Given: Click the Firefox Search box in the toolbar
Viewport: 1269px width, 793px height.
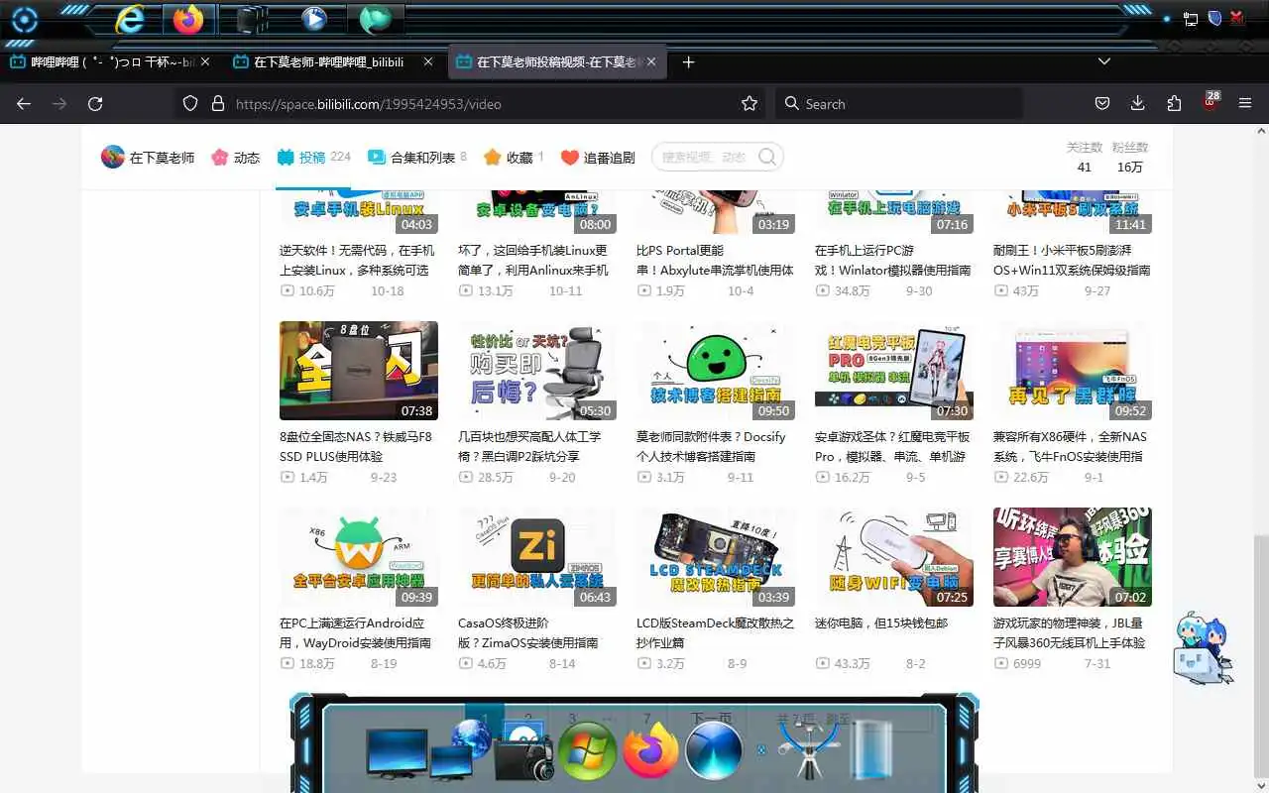Looking at the screenshot, I should pos(897,103).
